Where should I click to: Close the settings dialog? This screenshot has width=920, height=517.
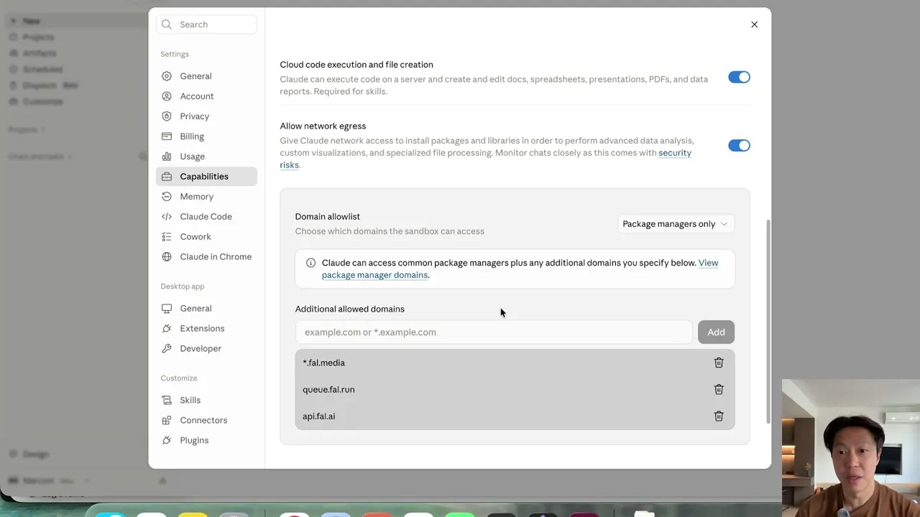[x=754, y=24]
